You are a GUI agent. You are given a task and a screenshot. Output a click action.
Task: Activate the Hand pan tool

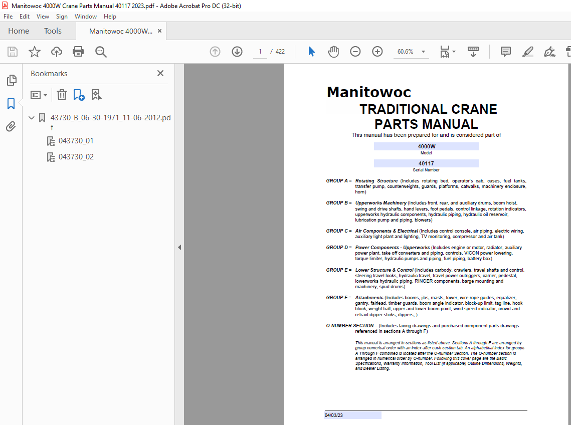[333, 52]
